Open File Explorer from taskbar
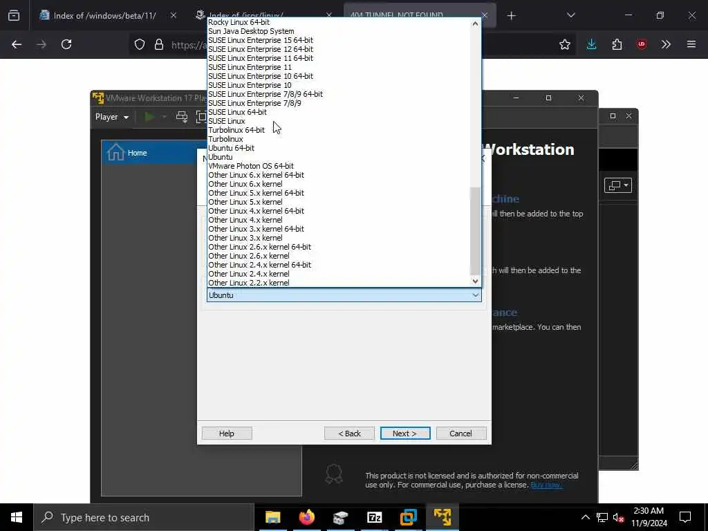This screenshot has width=708, height=531. pyautogui.click(x=272, y=517)
